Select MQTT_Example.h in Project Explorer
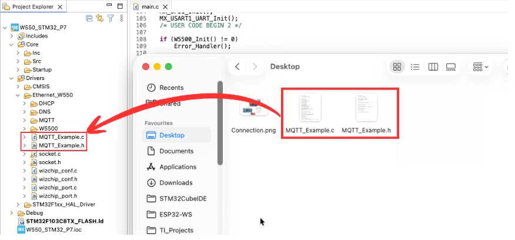The image size is (515, 240). tap(61, 145)
